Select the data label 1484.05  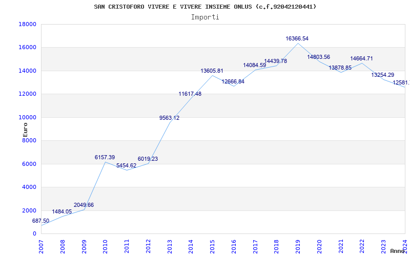click(x=61, y=211)
